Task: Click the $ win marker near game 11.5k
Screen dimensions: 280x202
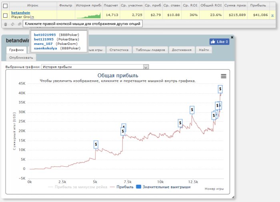Action: pyautogui.click(x=180, y=123)
